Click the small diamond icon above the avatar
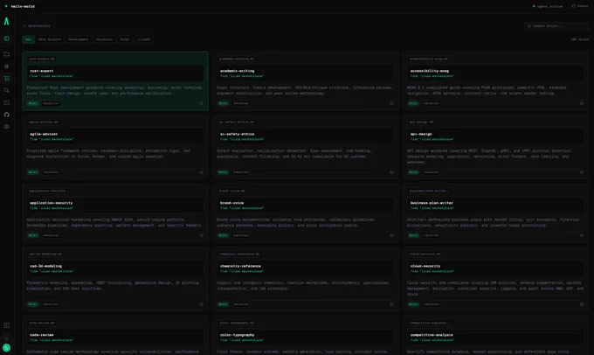The image size is (594, 355). [6, 338]
